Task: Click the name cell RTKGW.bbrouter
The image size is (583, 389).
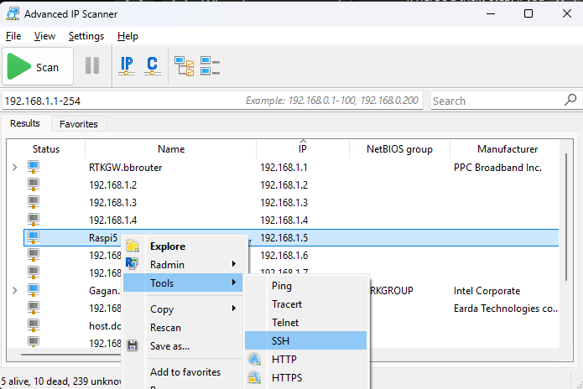Action: click(x=126, y=168)
